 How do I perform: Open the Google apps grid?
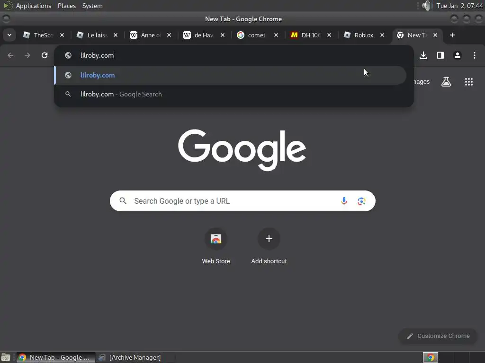tap(469, 82)
